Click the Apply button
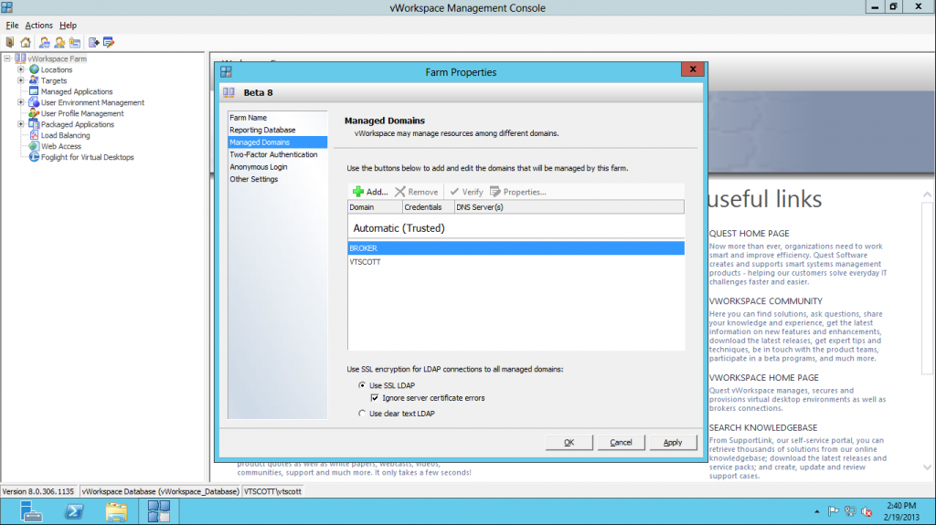 (x=673, y=442)
